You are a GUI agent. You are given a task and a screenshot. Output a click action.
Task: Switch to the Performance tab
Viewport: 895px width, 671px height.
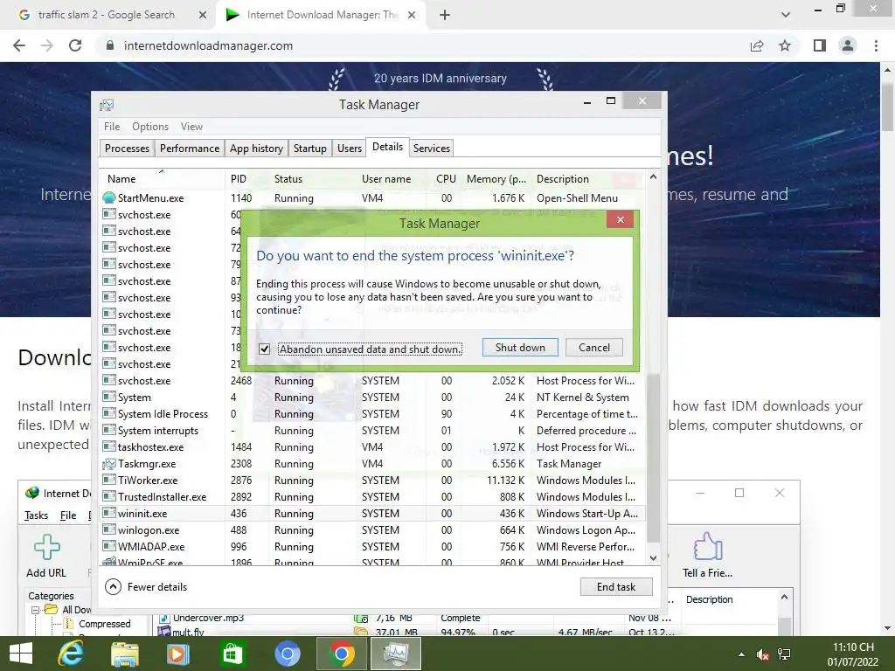pyautogui.click(x=190, y=149)
